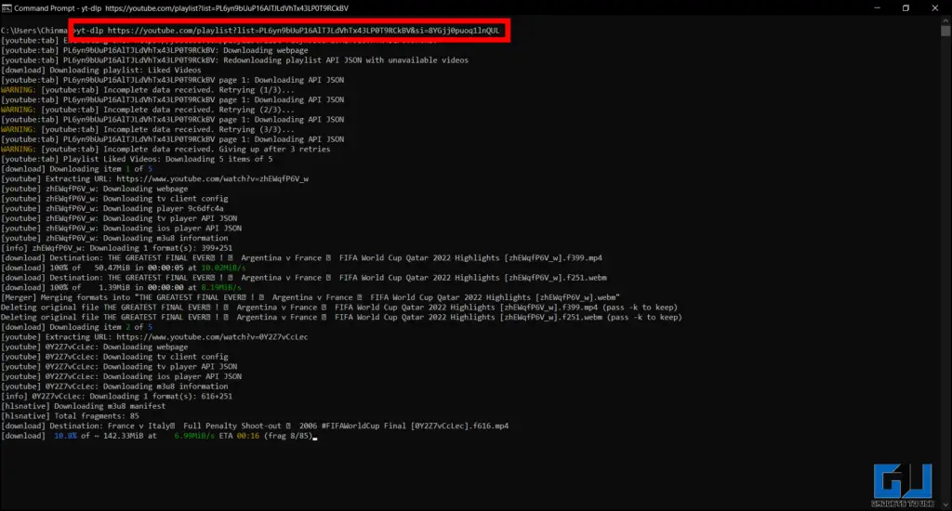Close the Command Prompt window
952x511 pixels.
(x=935, y=7)
